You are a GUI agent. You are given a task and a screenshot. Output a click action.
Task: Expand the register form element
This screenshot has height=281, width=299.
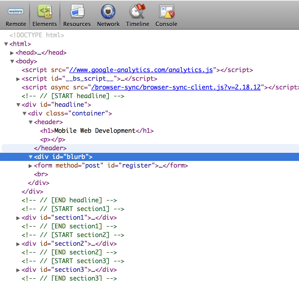point(30,166)
